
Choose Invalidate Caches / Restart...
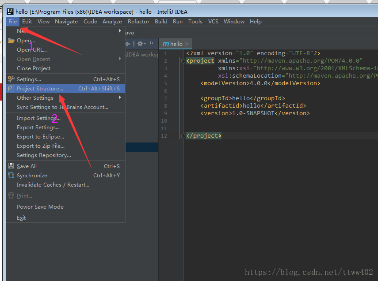coord(65,185)
